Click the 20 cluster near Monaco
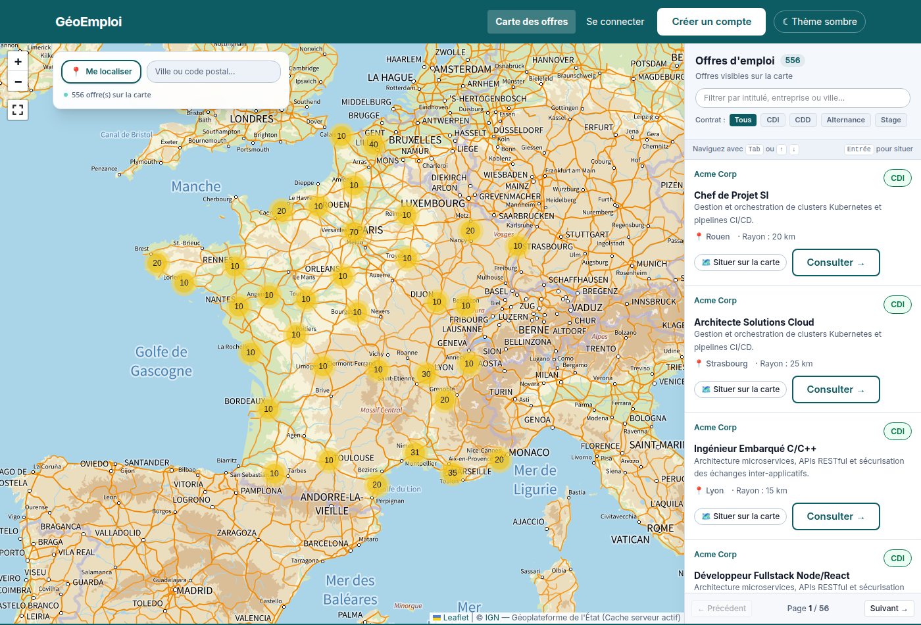The image size is (921, 625). [499, 459]
